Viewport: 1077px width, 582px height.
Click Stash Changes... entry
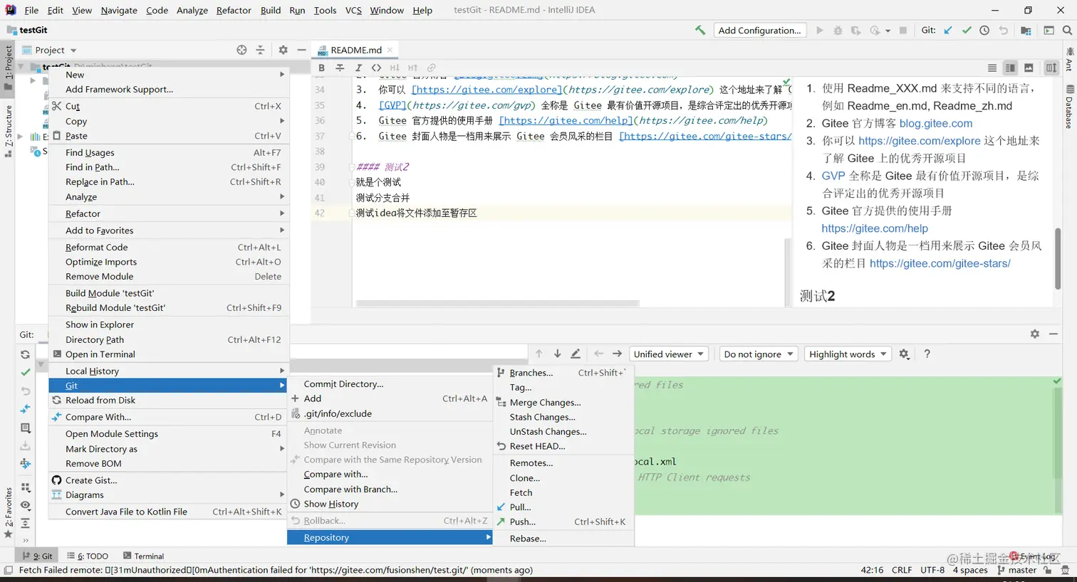tap(563, 417)
